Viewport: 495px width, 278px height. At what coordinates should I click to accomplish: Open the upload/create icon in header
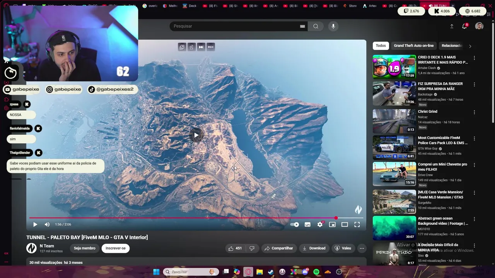452,26
